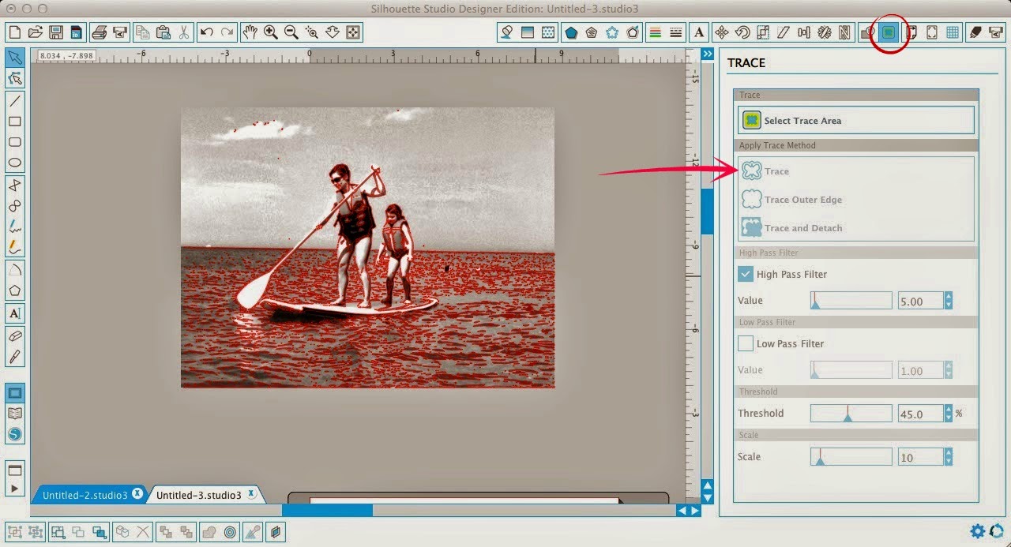The image size is (1011, 547).
Task: Click Trace and Detach
Action: pos(802,228)
